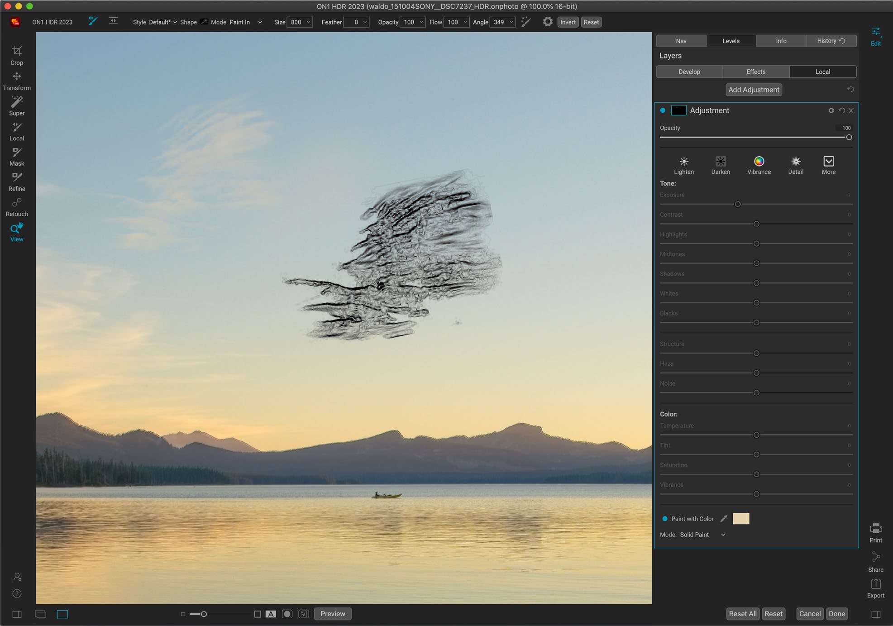Viewport: 893px width, 626px height.
Task: Open the Flow dropdown arrow
Action: click(x=465, y=22)
